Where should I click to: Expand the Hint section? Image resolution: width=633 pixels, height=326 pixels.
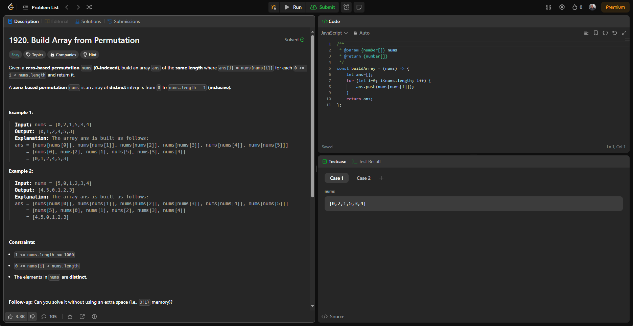click(90, 55)
